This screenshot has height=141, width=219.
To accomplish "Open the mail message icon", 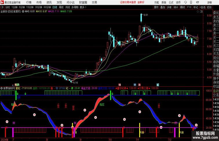I will click(x=197, y=2).
